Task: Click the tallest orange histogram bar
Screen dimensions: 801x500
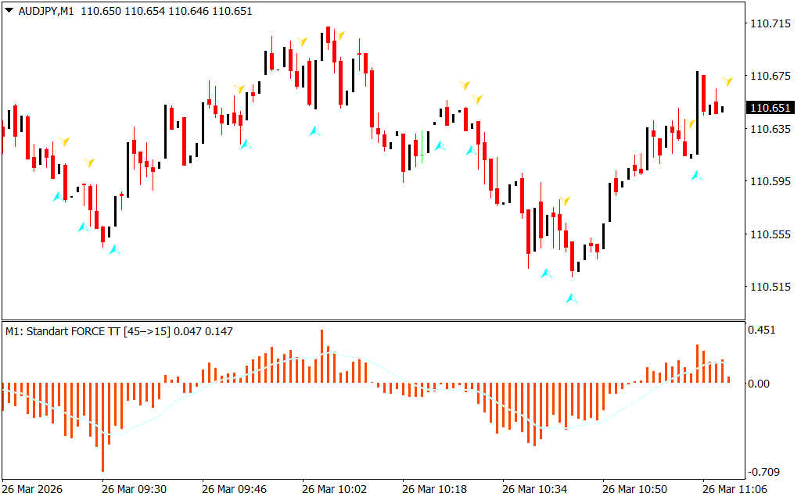Action: pos(321,355)
